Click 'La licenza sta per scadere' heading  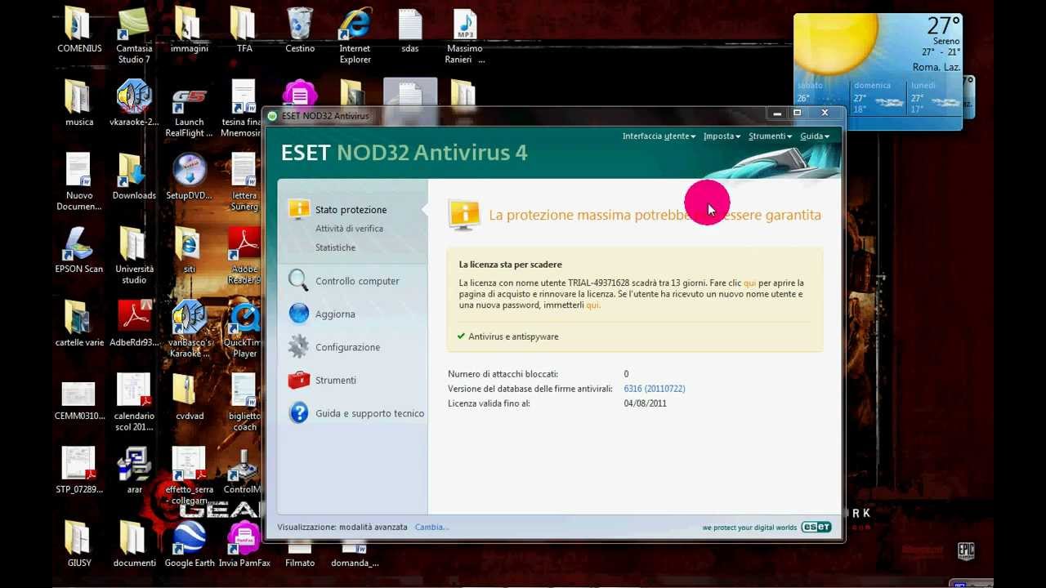coord(510,265)
